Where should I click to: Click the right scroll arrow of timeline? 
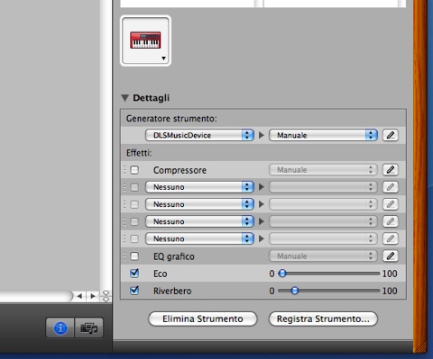[x=93, y=296]
